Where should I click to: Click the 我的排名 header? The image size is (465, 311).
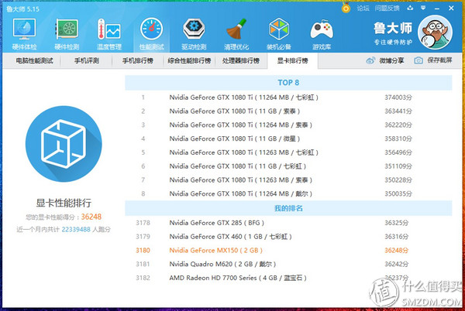288,208
